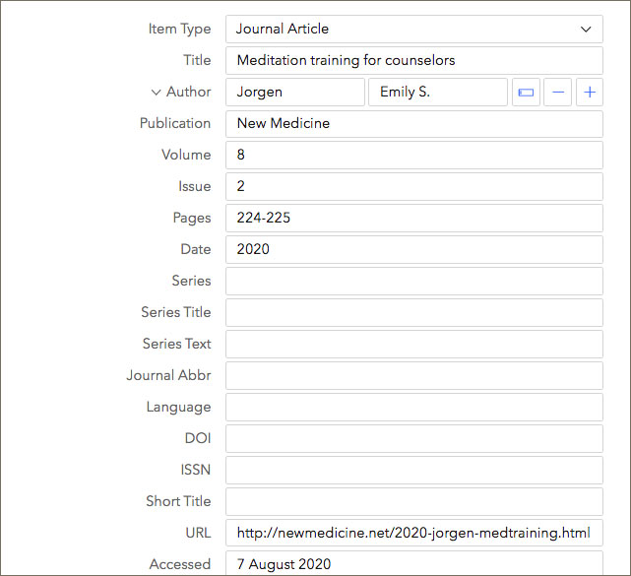Viewport: 631px width, 576px height.
Task: Switch author to single-field name mode
Action: 526,92
